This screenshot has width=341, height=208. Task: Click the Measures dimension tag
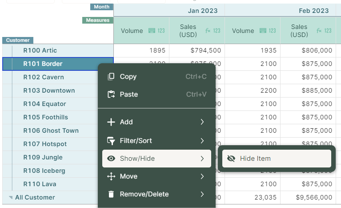point(98,20)
